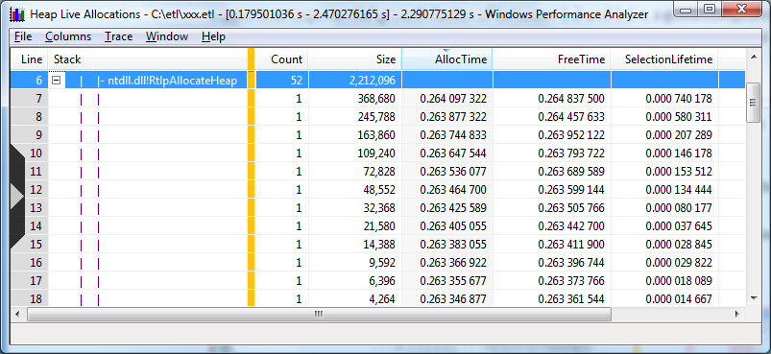Select line number 18 row header
The image size is (771, 354).
pyautogui.click(x=30, y=298)
